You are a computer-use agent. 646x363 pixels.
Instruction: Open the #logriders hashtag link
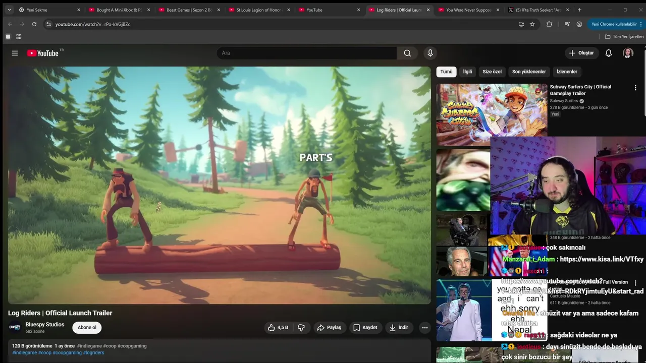click(93, 353)
